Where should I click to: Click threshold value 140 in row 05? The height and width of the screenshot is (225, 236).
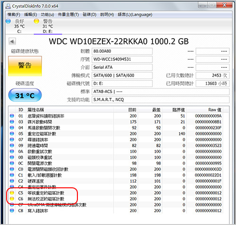coord(182,134)
